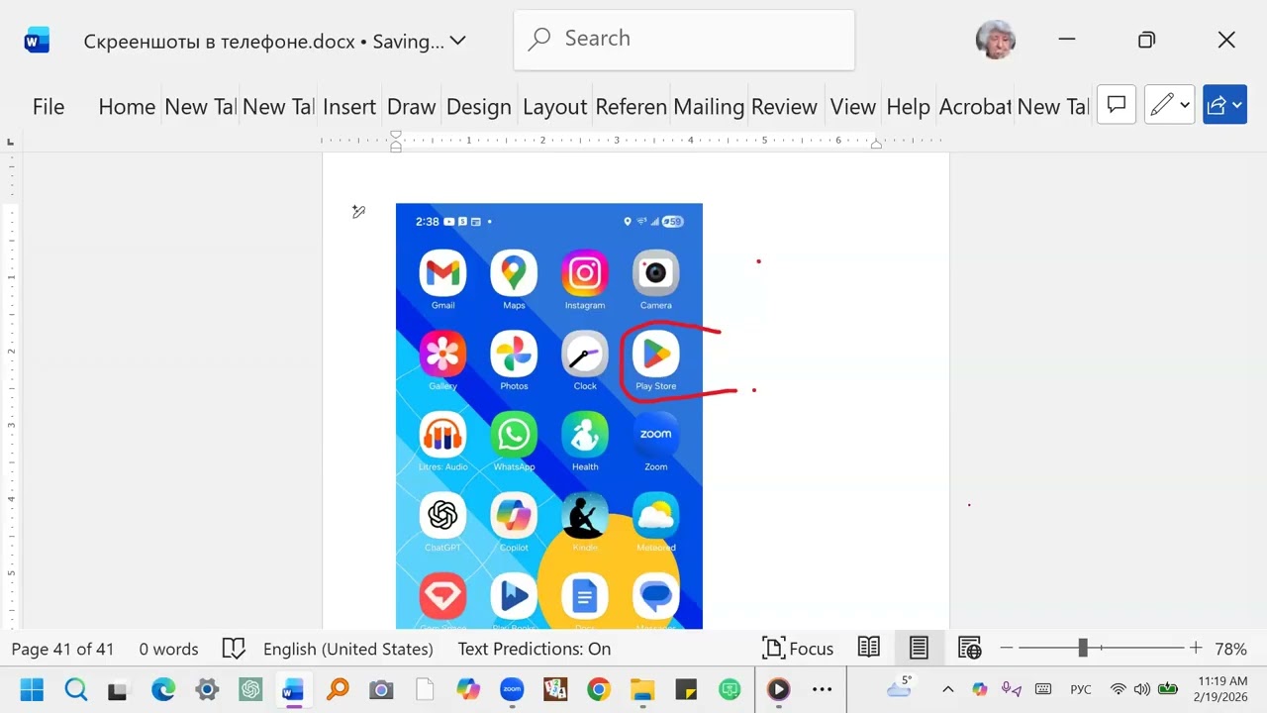Open the spelling and proofing check icon

234,649
